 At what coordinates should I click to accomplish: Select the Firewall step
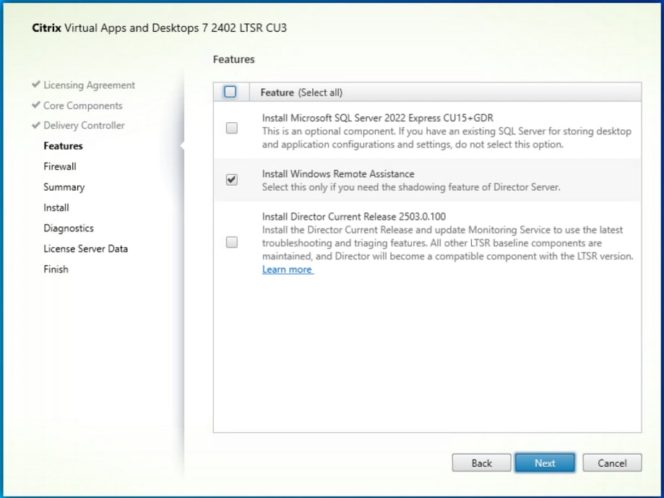[x=60, y=166]
